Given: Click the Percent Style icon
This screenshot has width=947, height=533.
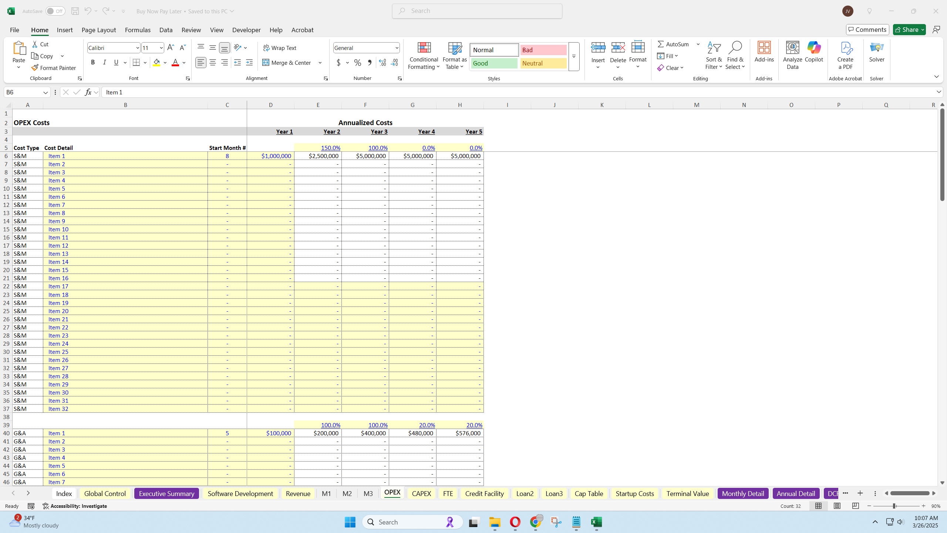Looking at the screenshot, I should point(357,63).
